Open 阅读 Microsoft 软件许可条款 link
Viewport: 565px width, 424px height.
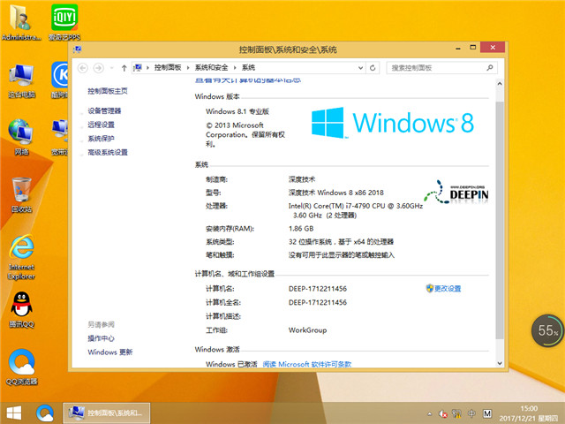(x=307, y=364)
